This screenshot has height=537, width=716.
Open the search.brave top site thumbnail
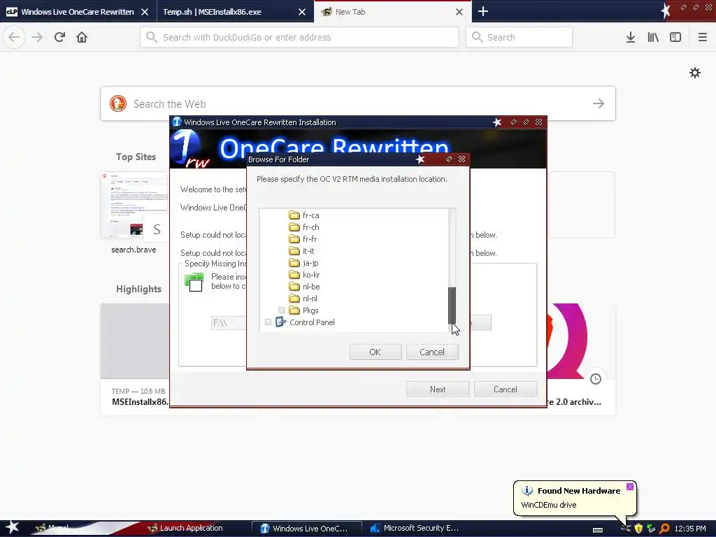tap(134, 205)
